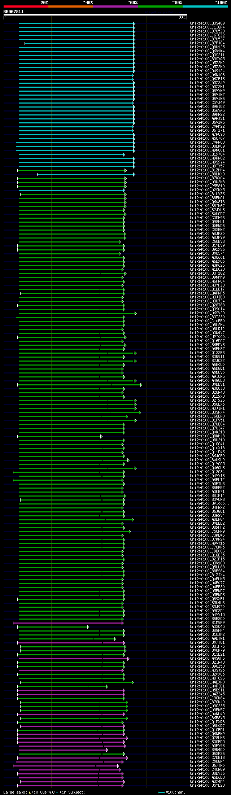The width and height of the screenshot is (231, 795).
Task: Select the UniRef100_B6T171 label
Action: (x=207, y=131)
